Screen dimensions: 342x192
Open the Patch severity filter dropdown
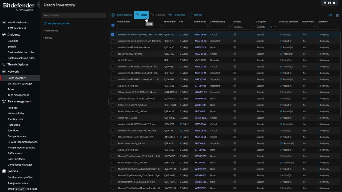pos(219,27)
